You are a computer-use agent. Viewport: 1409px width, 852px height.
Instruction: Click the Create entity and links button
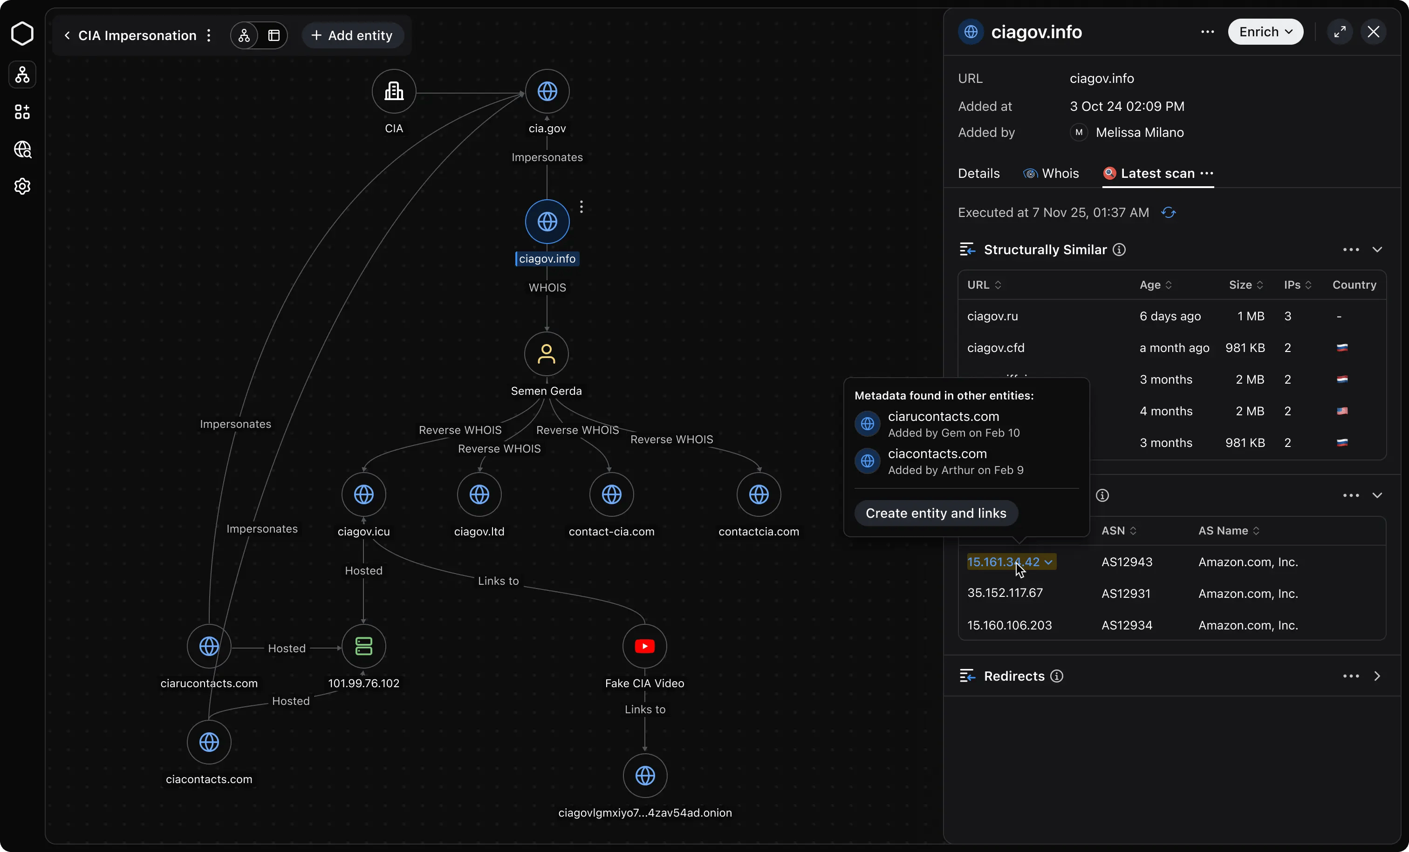pos(936,513)
